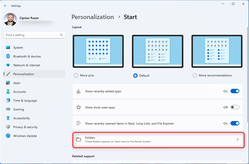
Task: Close the Settings window
Action: tap(243, 4)
